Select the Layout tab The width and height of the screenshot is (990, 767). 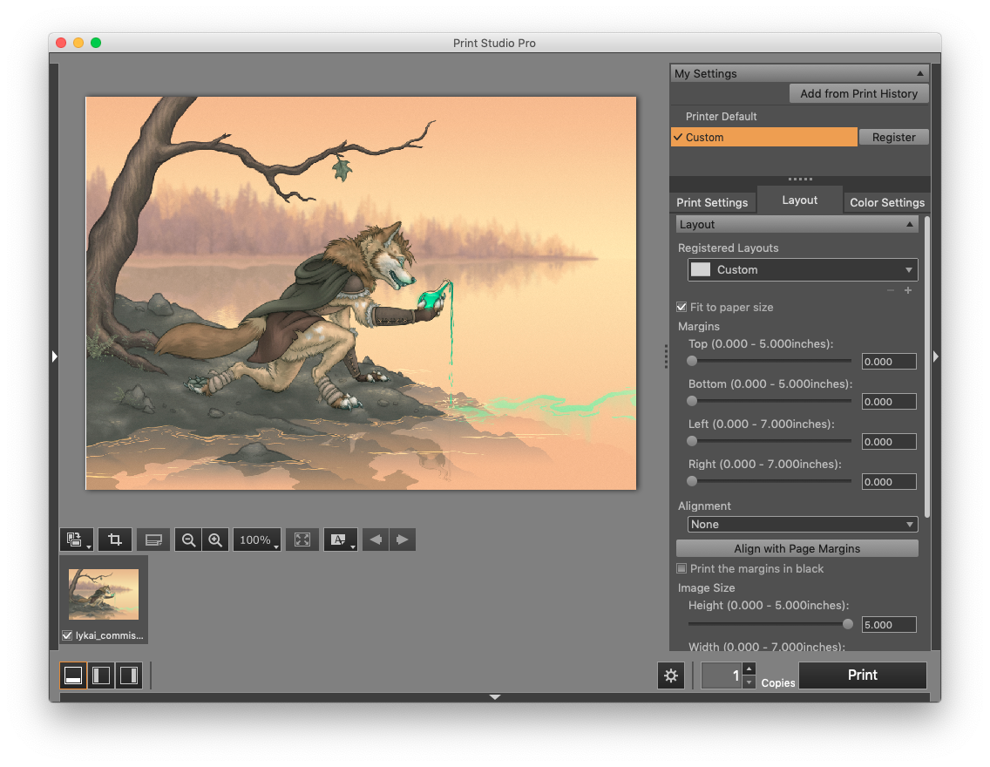coord(799,200)
